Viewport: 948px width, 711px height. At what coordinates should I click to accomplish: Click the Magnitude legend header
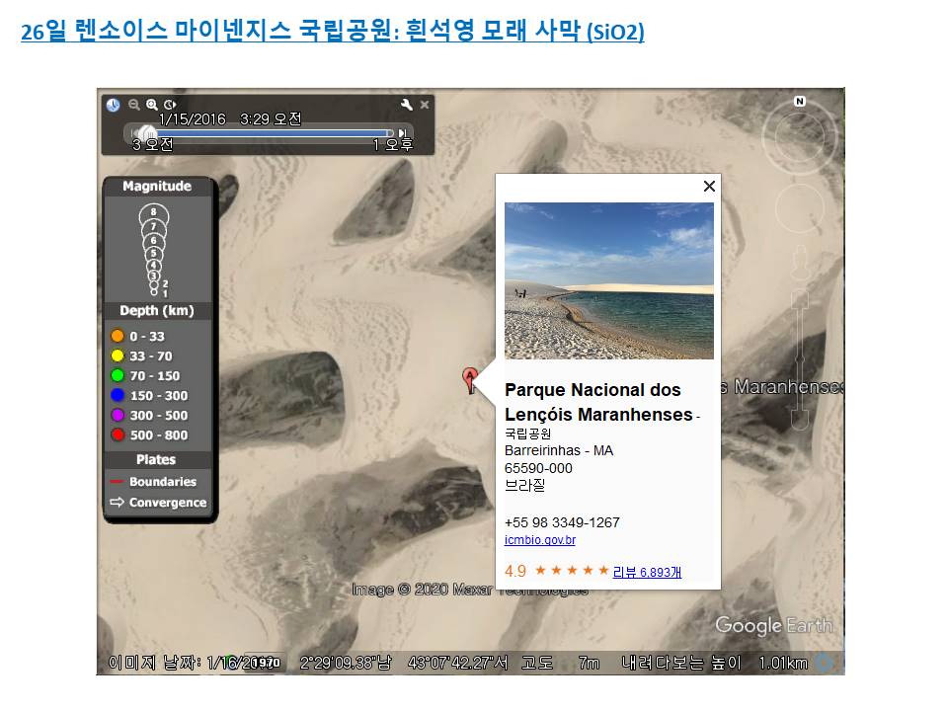point(157,187)
